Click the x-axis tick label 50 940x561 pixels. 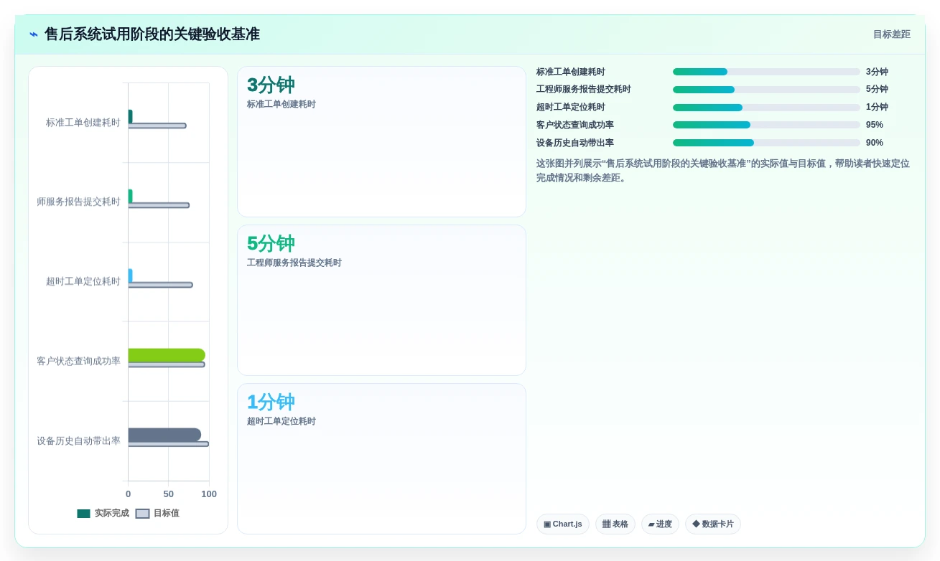point(169,494)
